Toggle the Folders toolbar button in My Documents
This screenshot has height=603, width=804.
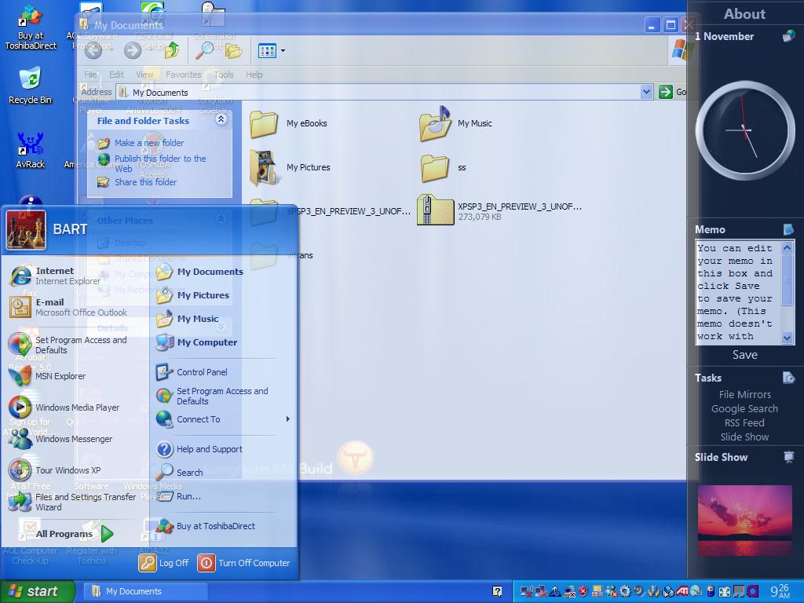[233, 51]
